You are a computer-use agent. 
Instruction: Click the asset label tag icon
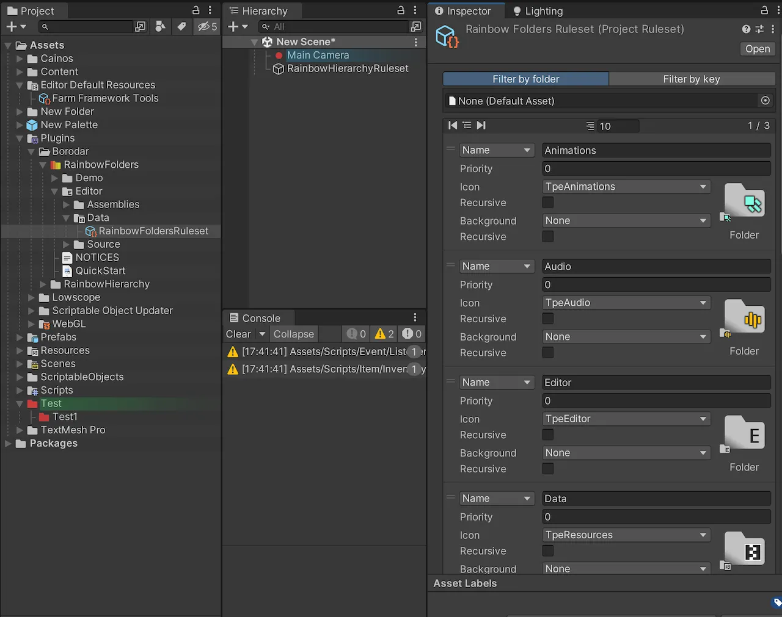pos(777,603)
